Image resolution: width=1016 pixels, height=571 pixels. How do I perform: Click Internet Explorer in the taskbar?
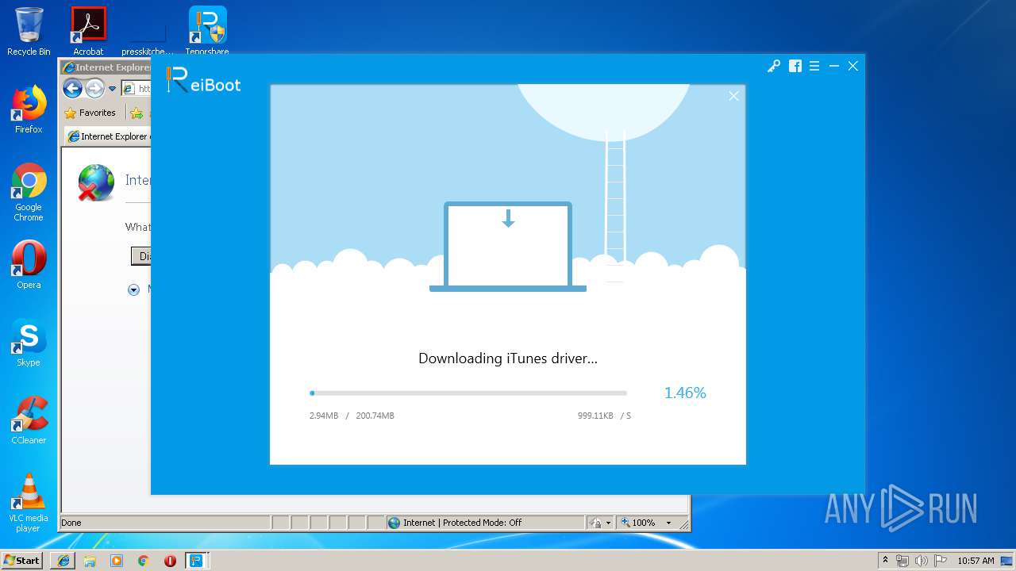pos(63,561)
